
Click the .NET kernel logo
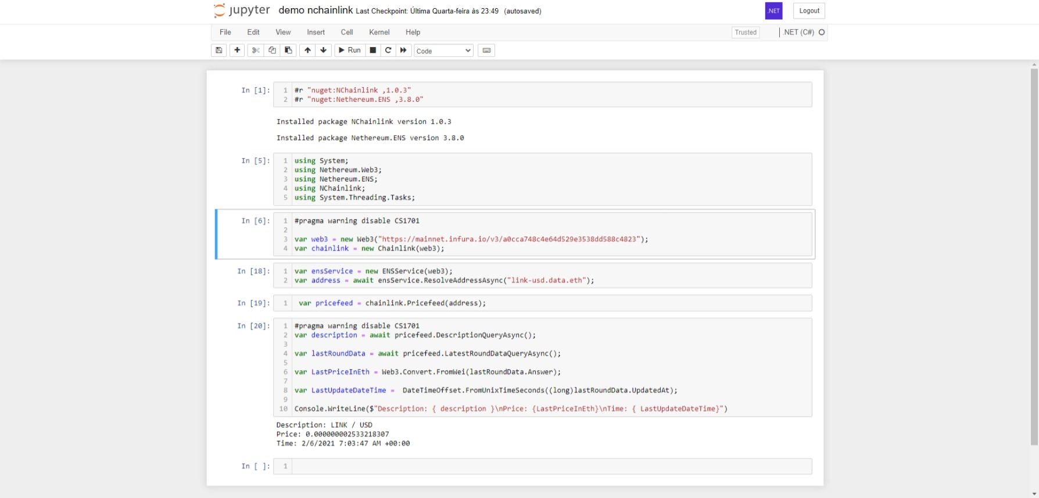(x=773, y=11)
